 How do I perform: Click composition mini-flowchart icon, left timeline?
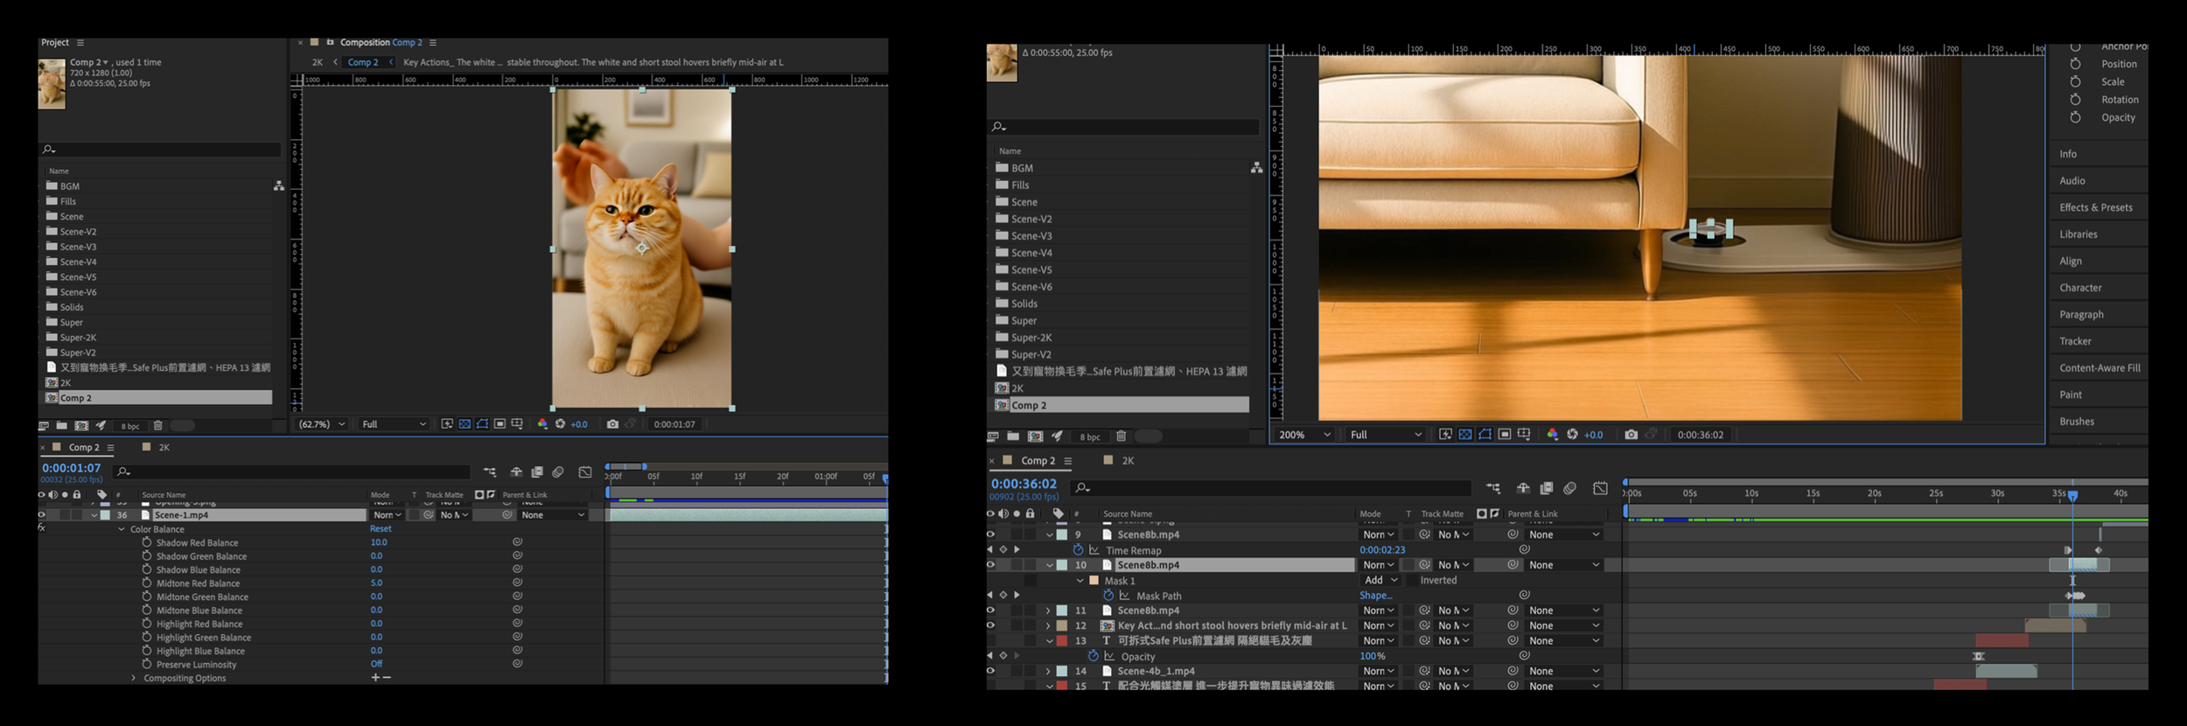click(490, 472)
